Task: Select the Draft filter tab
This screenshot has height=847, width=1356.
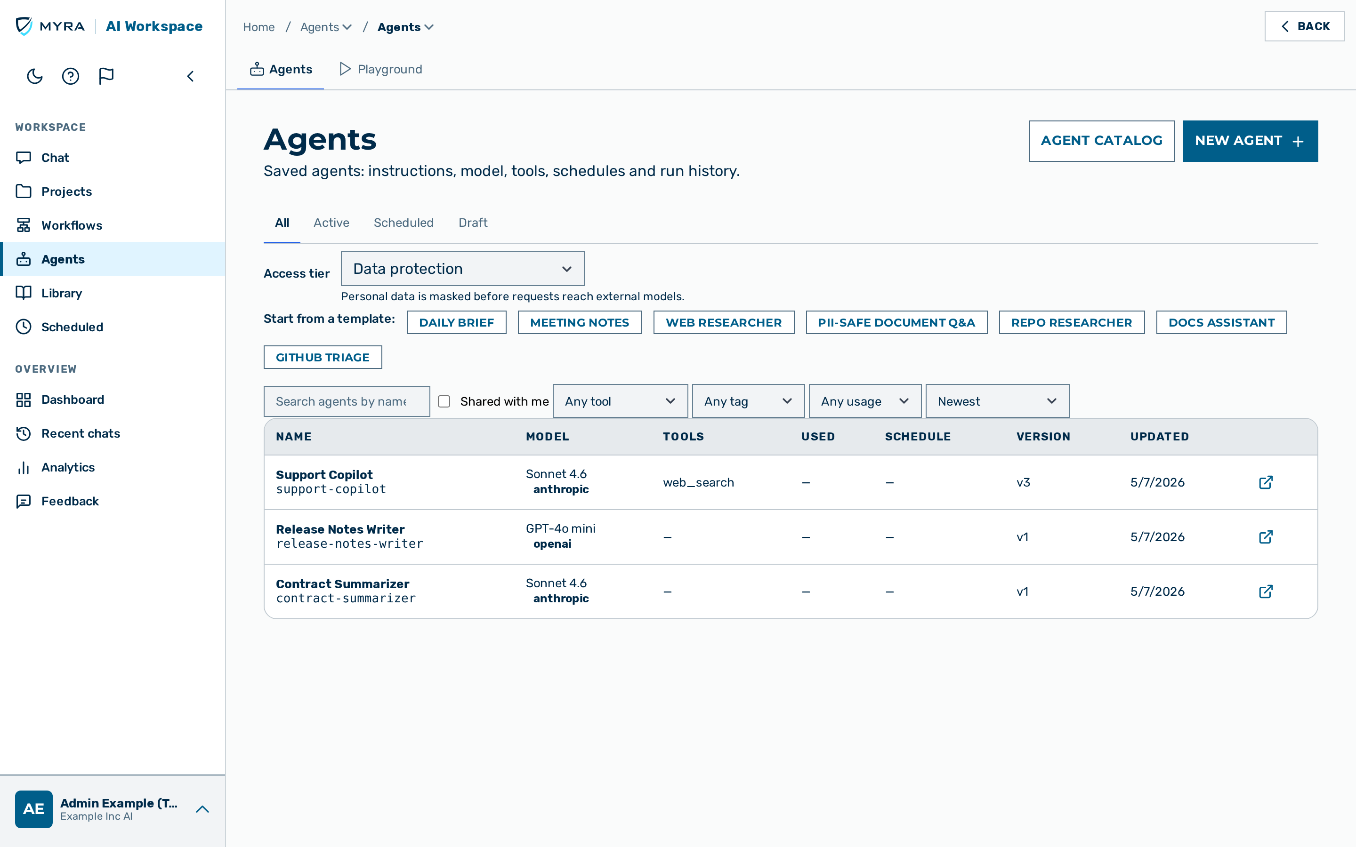Action: (473, 223)
